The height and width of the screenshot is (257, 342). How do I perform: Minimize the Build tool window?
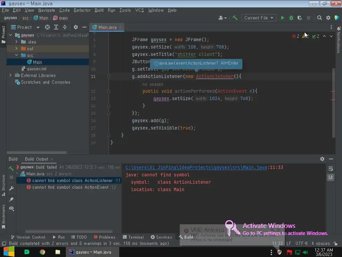[x=331, y=159]
